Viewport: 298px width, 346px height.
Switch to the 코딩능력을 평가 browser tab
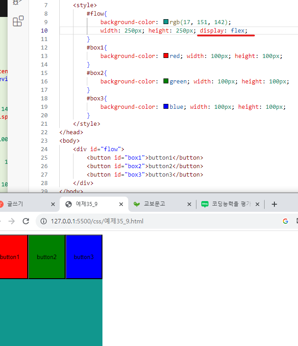click(230, 204)
